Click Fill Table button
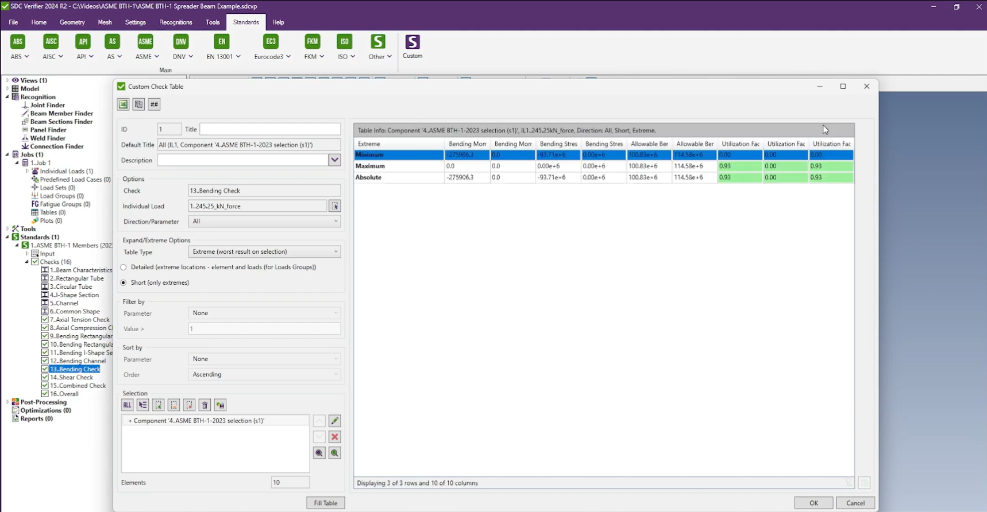Image resolution: width=987 pixels, height=512 pixels. click(x=326, y=503)
